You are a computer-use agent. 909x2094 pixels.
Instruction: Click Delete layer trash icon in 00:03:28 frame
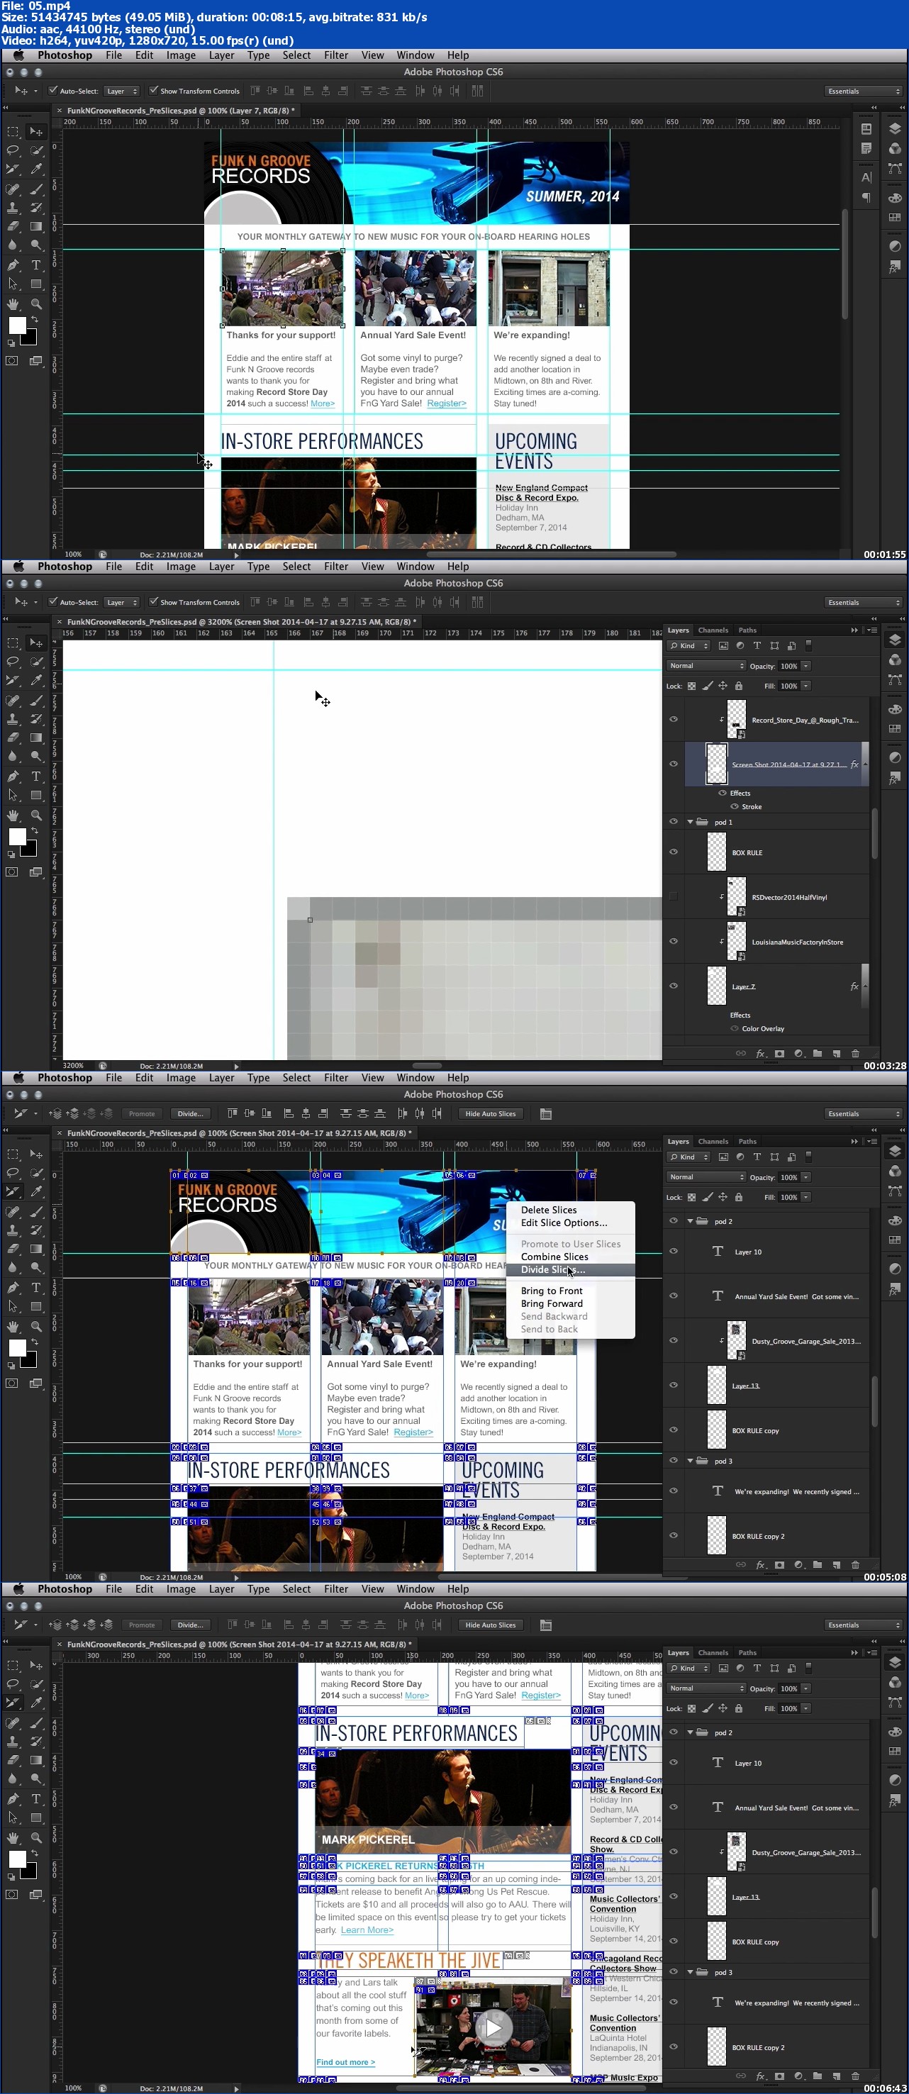pos(855,1054)
